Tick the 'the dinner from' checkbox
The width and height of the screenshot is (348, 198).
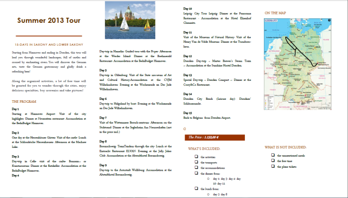196,173
